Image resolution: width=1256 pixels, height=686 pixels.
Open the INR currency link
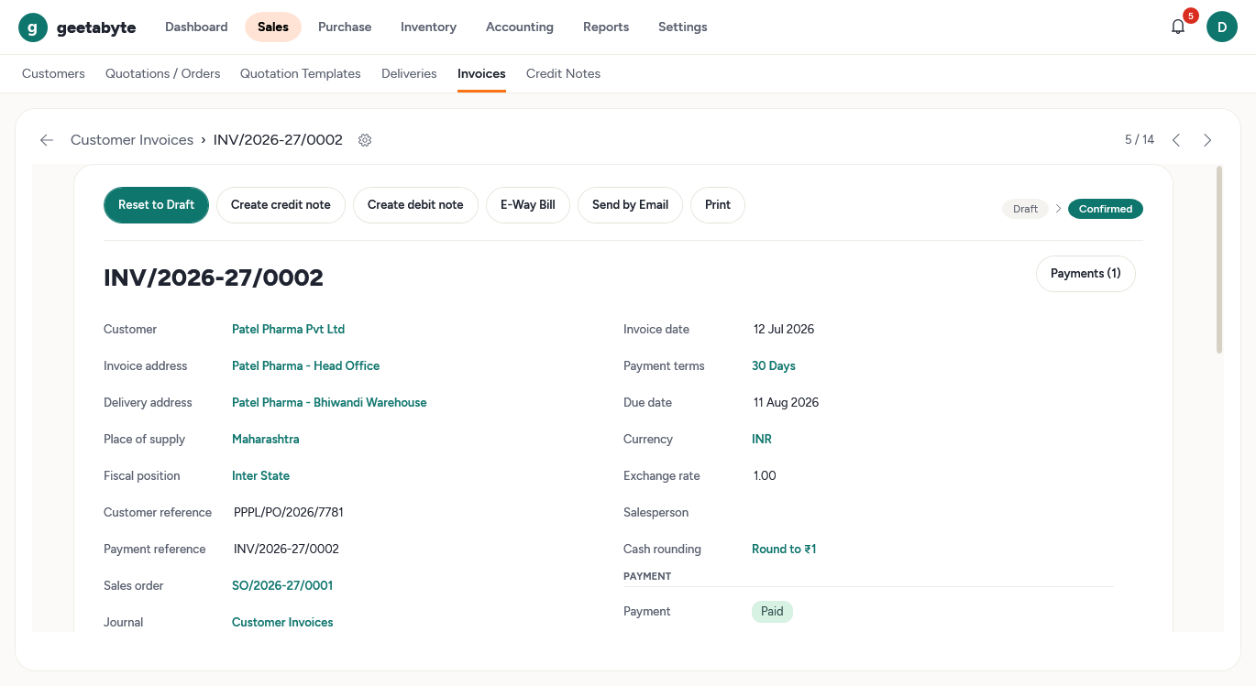762,440
